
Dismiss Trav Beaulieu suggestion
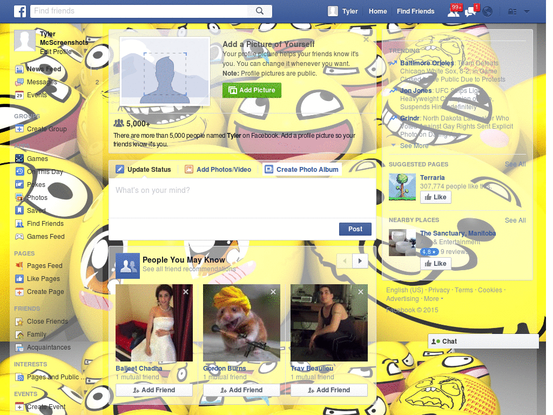361,292
